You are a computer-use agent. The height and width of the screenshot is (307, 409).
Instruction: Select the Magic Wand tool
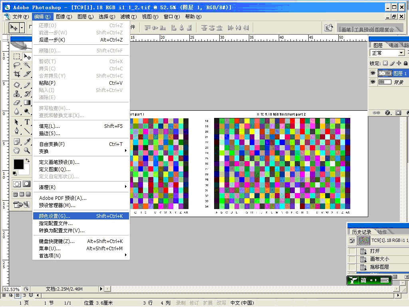pyautogui.click(x=27, y=65)
